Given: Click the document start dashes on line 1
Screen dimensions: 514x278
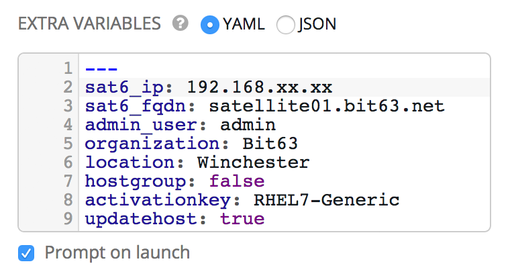Looking at the screenshot, I should [x=101, y=68].
